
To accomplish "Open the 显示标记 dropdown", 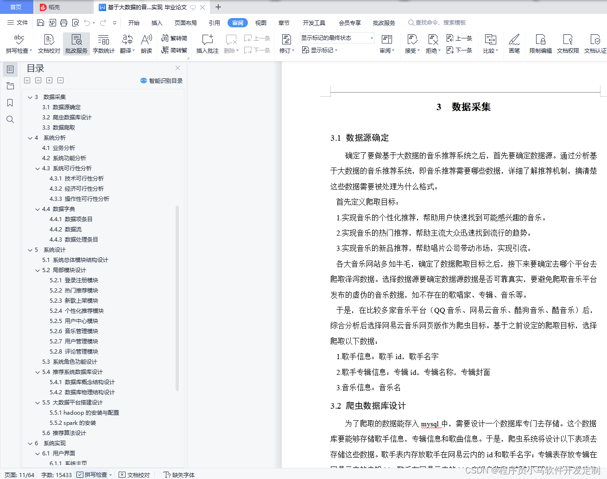I will click(x=320, y=50).
